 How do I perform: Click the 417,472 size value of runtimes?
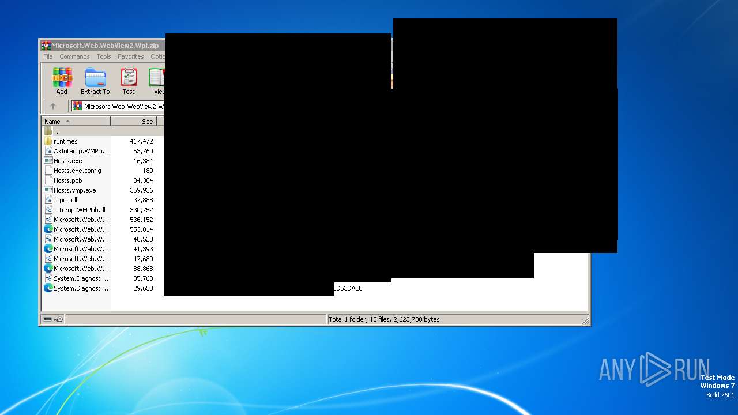(x=141, y=141)
